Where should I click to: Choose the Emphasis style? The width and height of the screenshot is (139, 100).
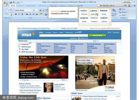pyautogui.click(x=94, y=20)
